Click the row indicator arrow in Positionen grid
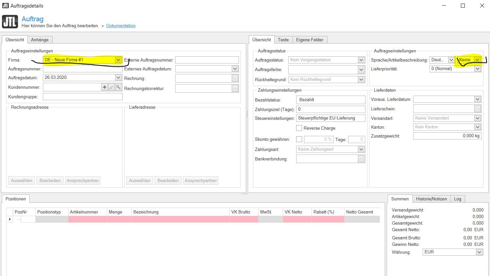Image resolution: width=490 pixels, height=276 pixels. [9, 219]
